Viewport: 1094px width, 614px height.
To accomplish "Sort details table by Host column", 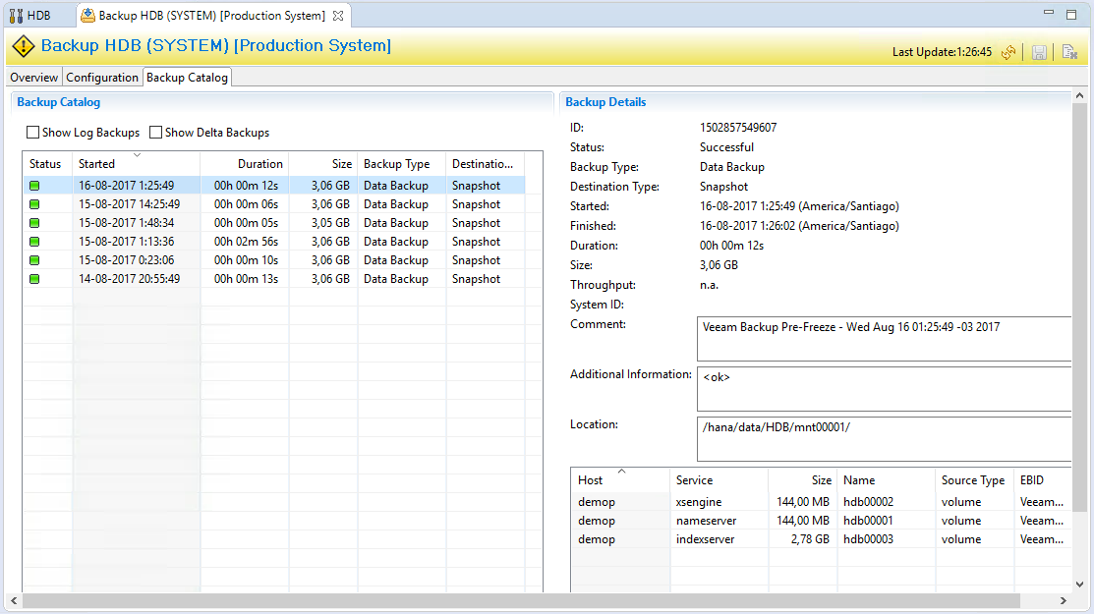I will (x=620, y=480).
